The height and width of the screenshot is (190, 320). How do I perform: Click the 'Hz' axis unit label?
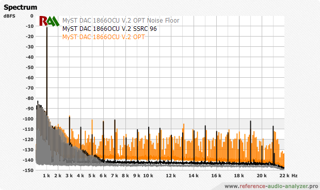(x=295, y=176)
